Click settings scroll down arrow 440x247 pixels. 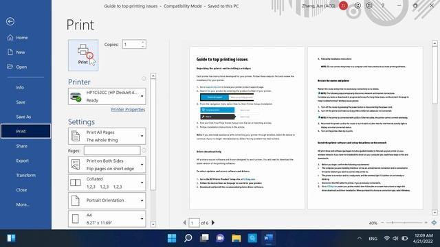[x=153, y=224]
